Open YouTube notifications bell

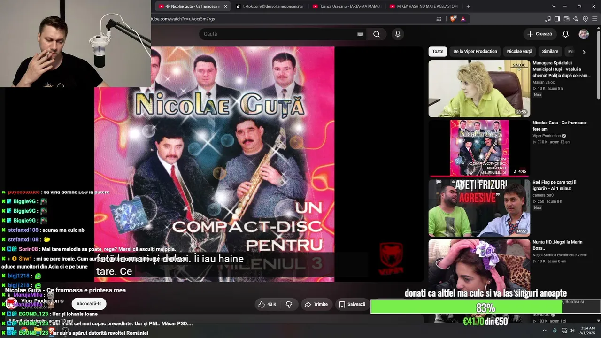pyautogui.click(x=565, y=34)
